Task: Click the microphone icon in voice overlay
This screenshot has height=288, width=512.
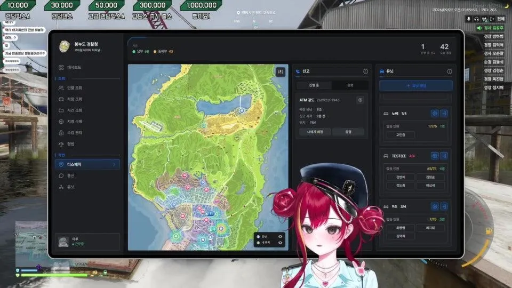Action: [x=469, y=19]
